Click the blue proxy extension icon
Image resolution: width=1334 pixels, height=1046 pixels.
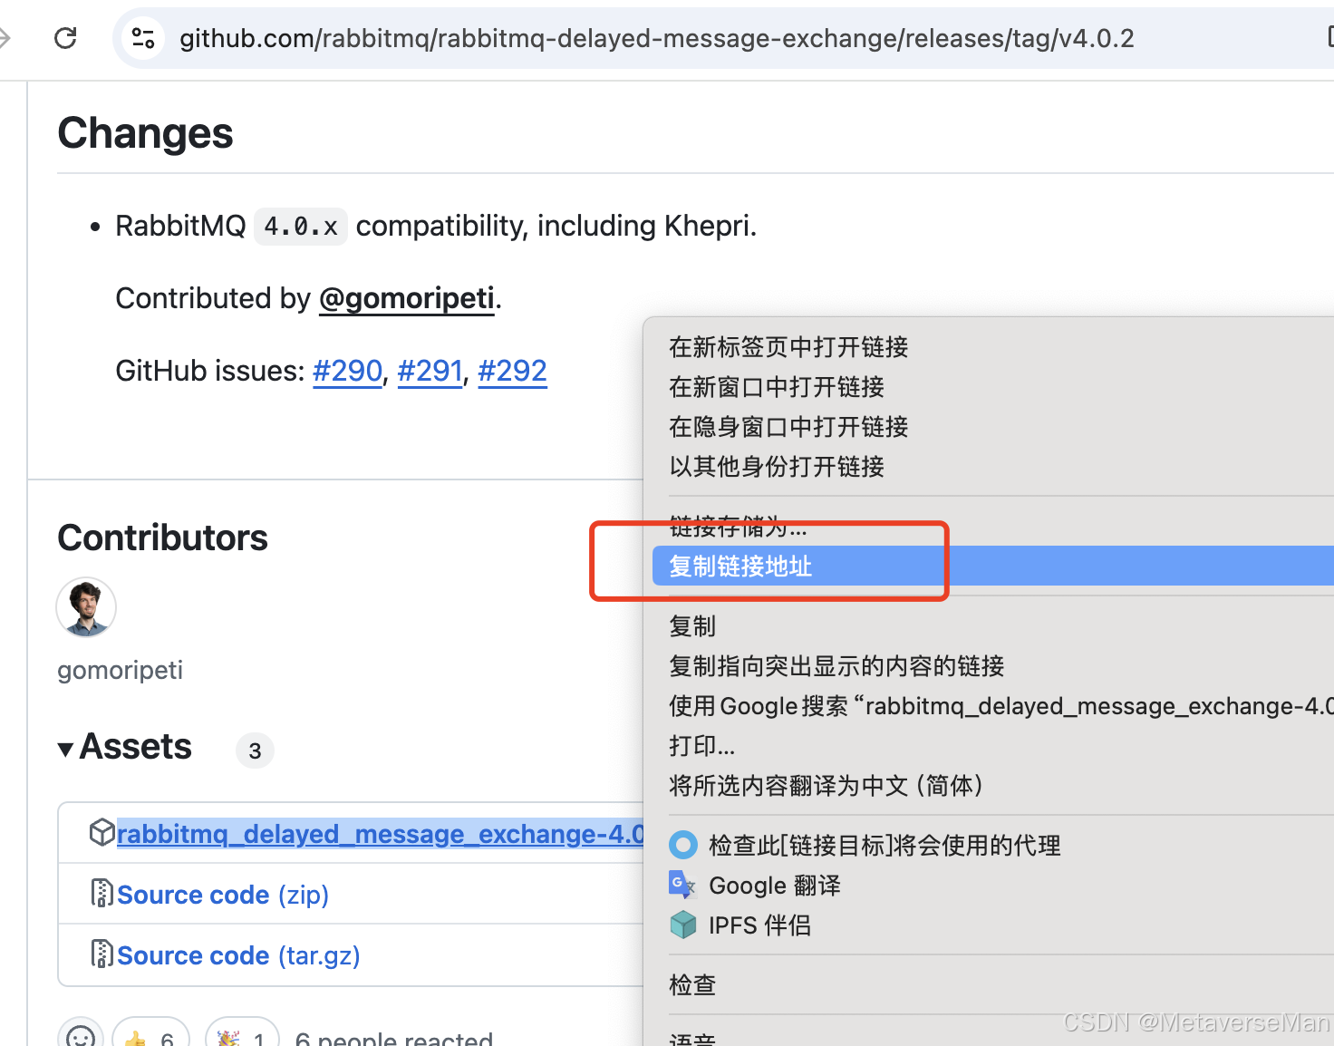[683, 846]
